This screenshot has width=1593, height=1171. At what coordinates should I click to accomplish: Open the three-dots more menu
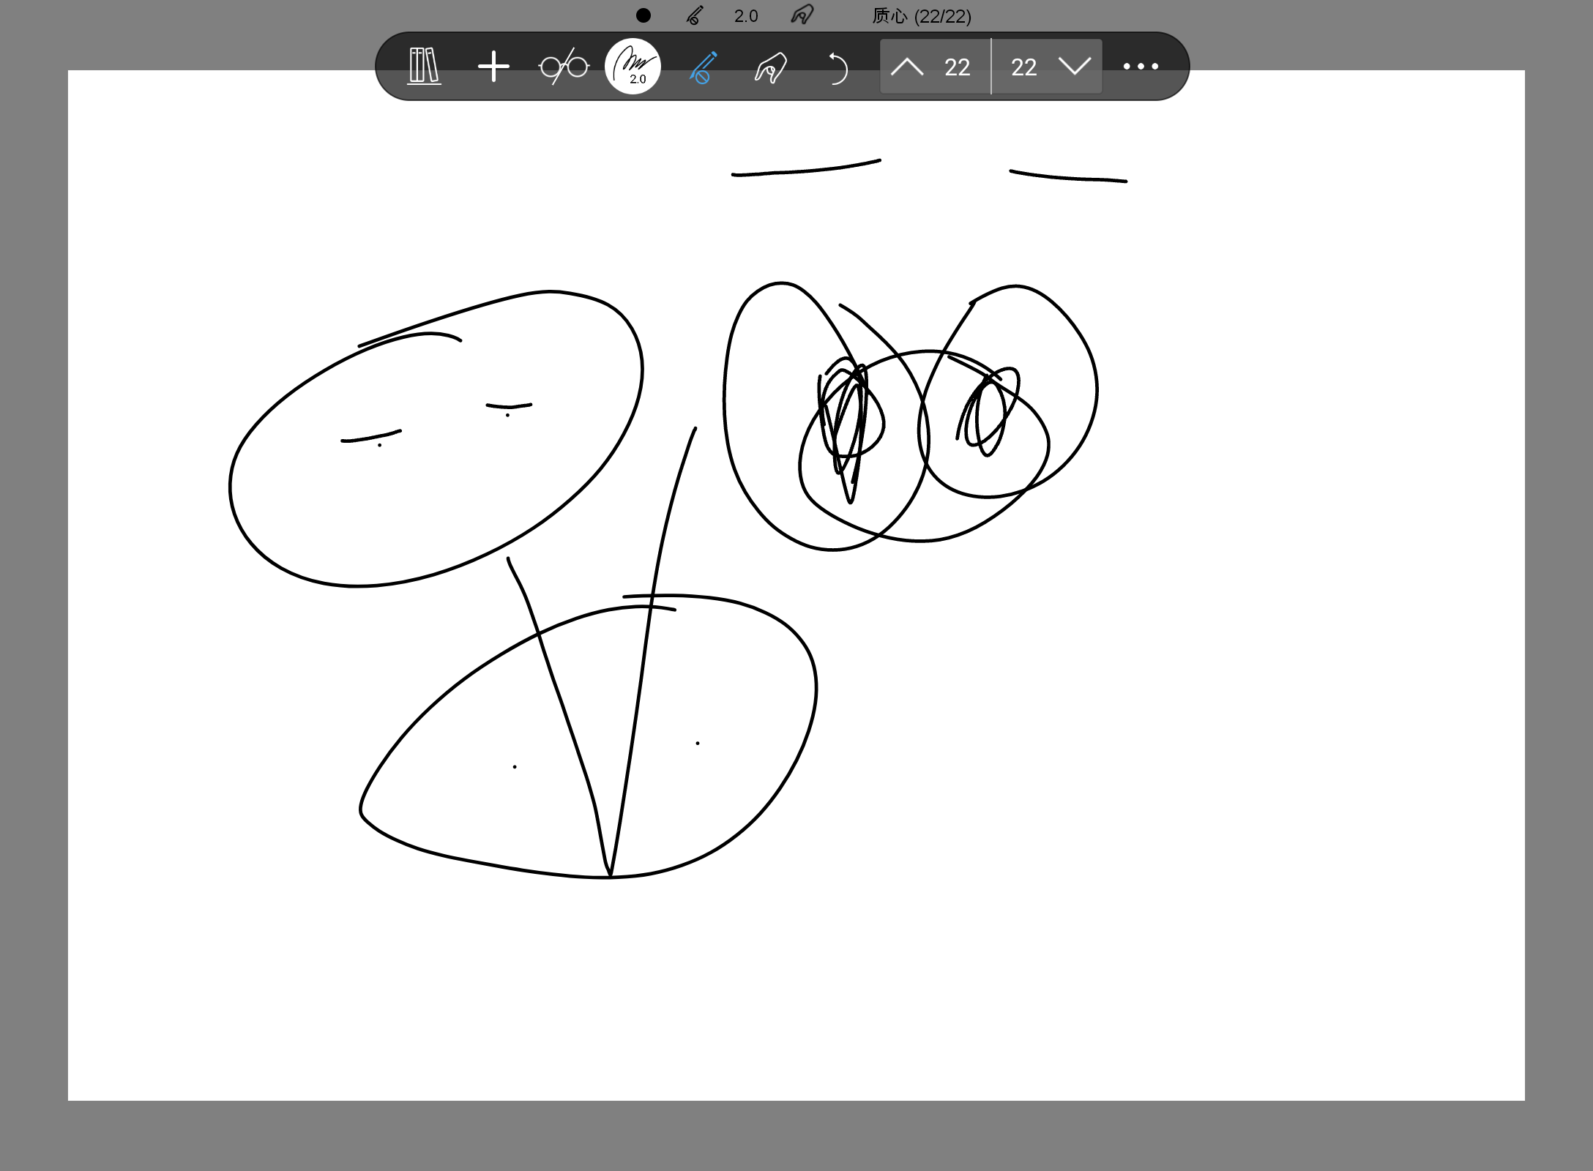coord(1141,67)
